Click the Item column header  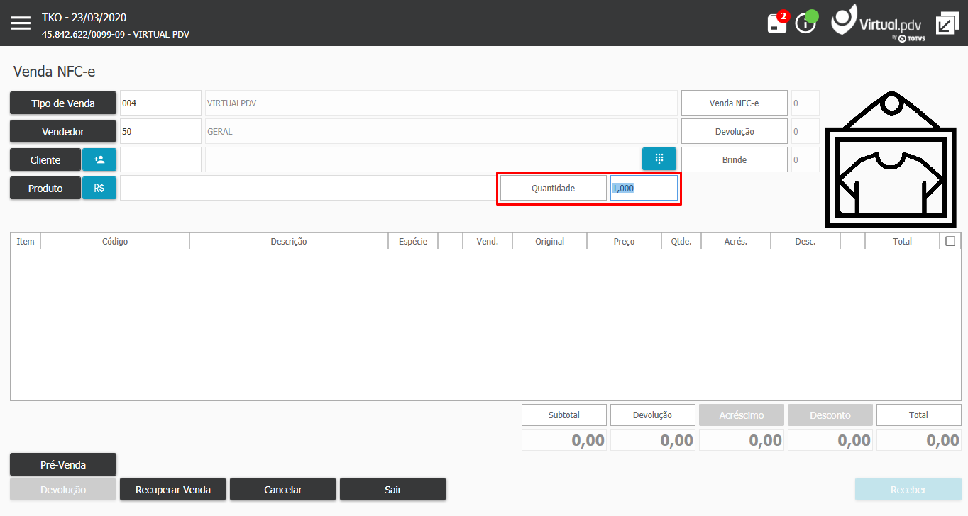(26, 241)
